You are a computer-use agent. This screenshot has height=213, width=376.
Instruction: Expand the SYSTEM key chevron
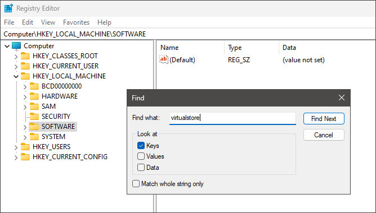pyautogui.click(x=25, y=137)
